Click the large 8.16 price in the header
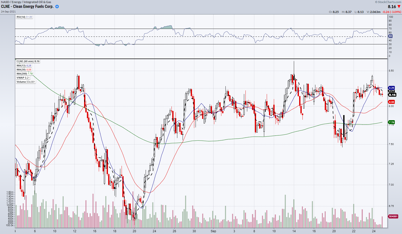The image size is (402, 234). pos(392,7)
